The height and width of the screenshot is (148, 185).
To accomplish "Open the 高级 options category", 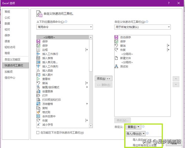I will point(15,53).
